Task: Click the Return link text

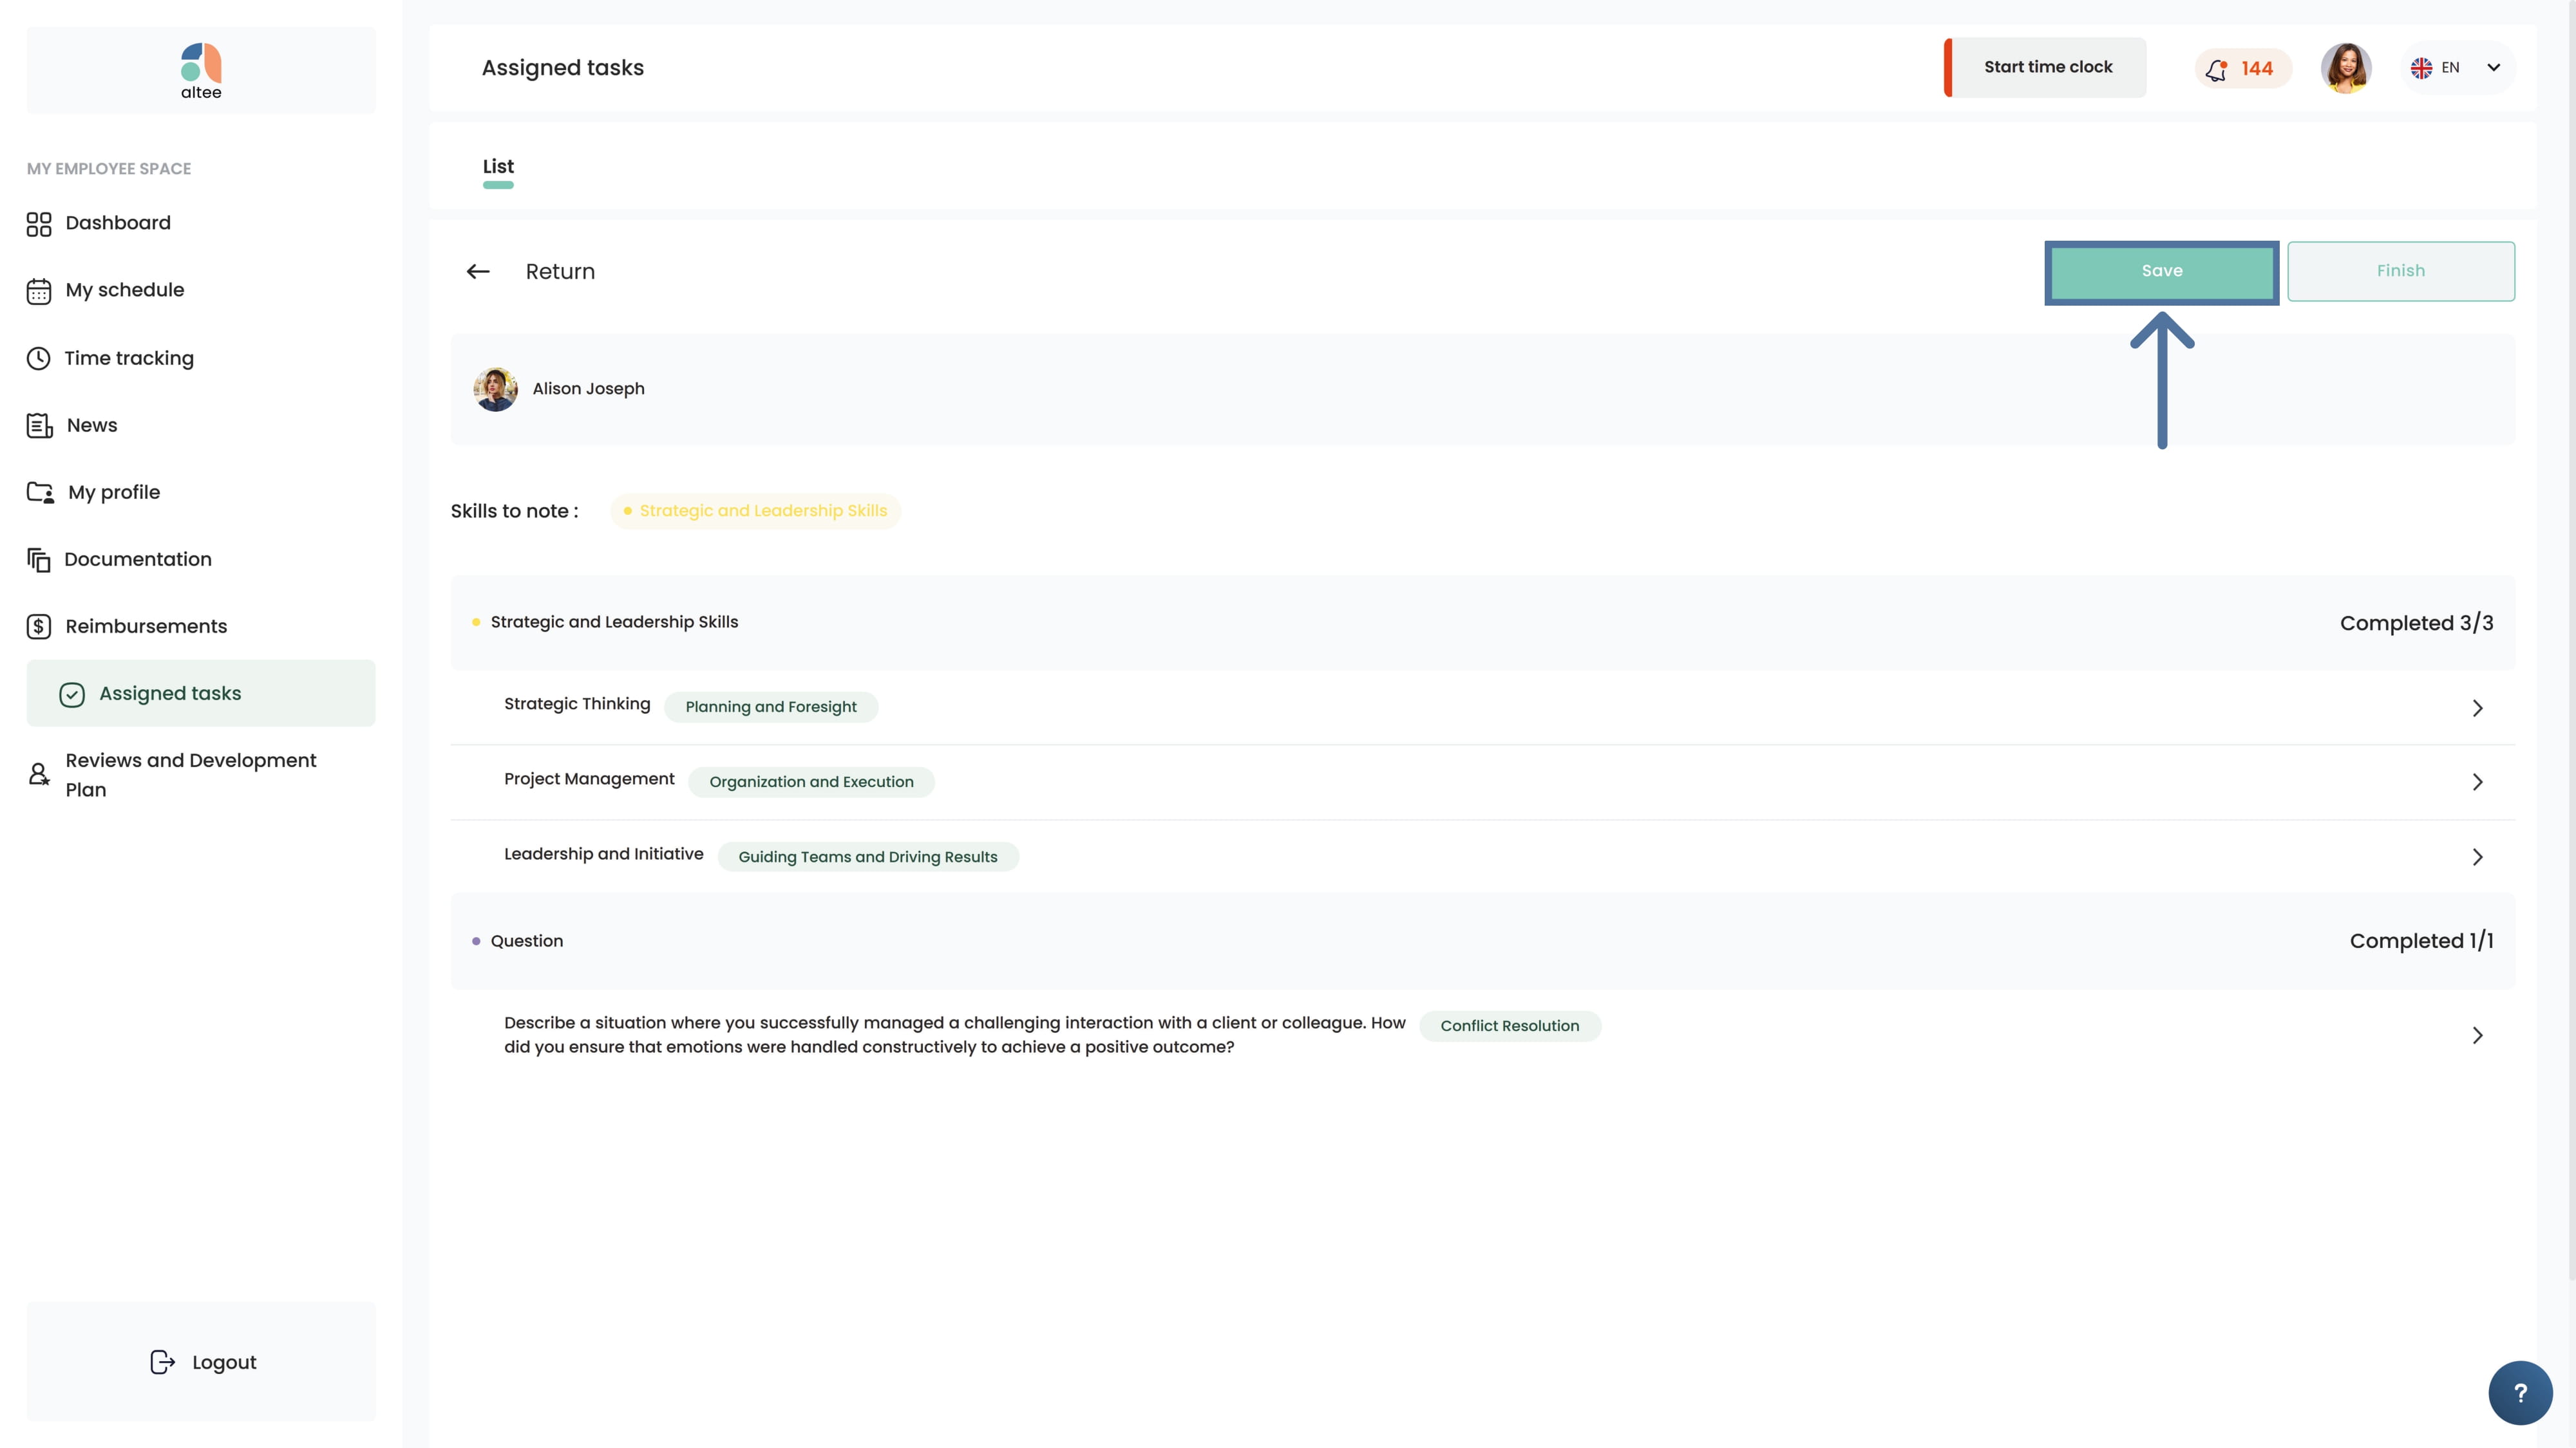Action: click(560, 272)
